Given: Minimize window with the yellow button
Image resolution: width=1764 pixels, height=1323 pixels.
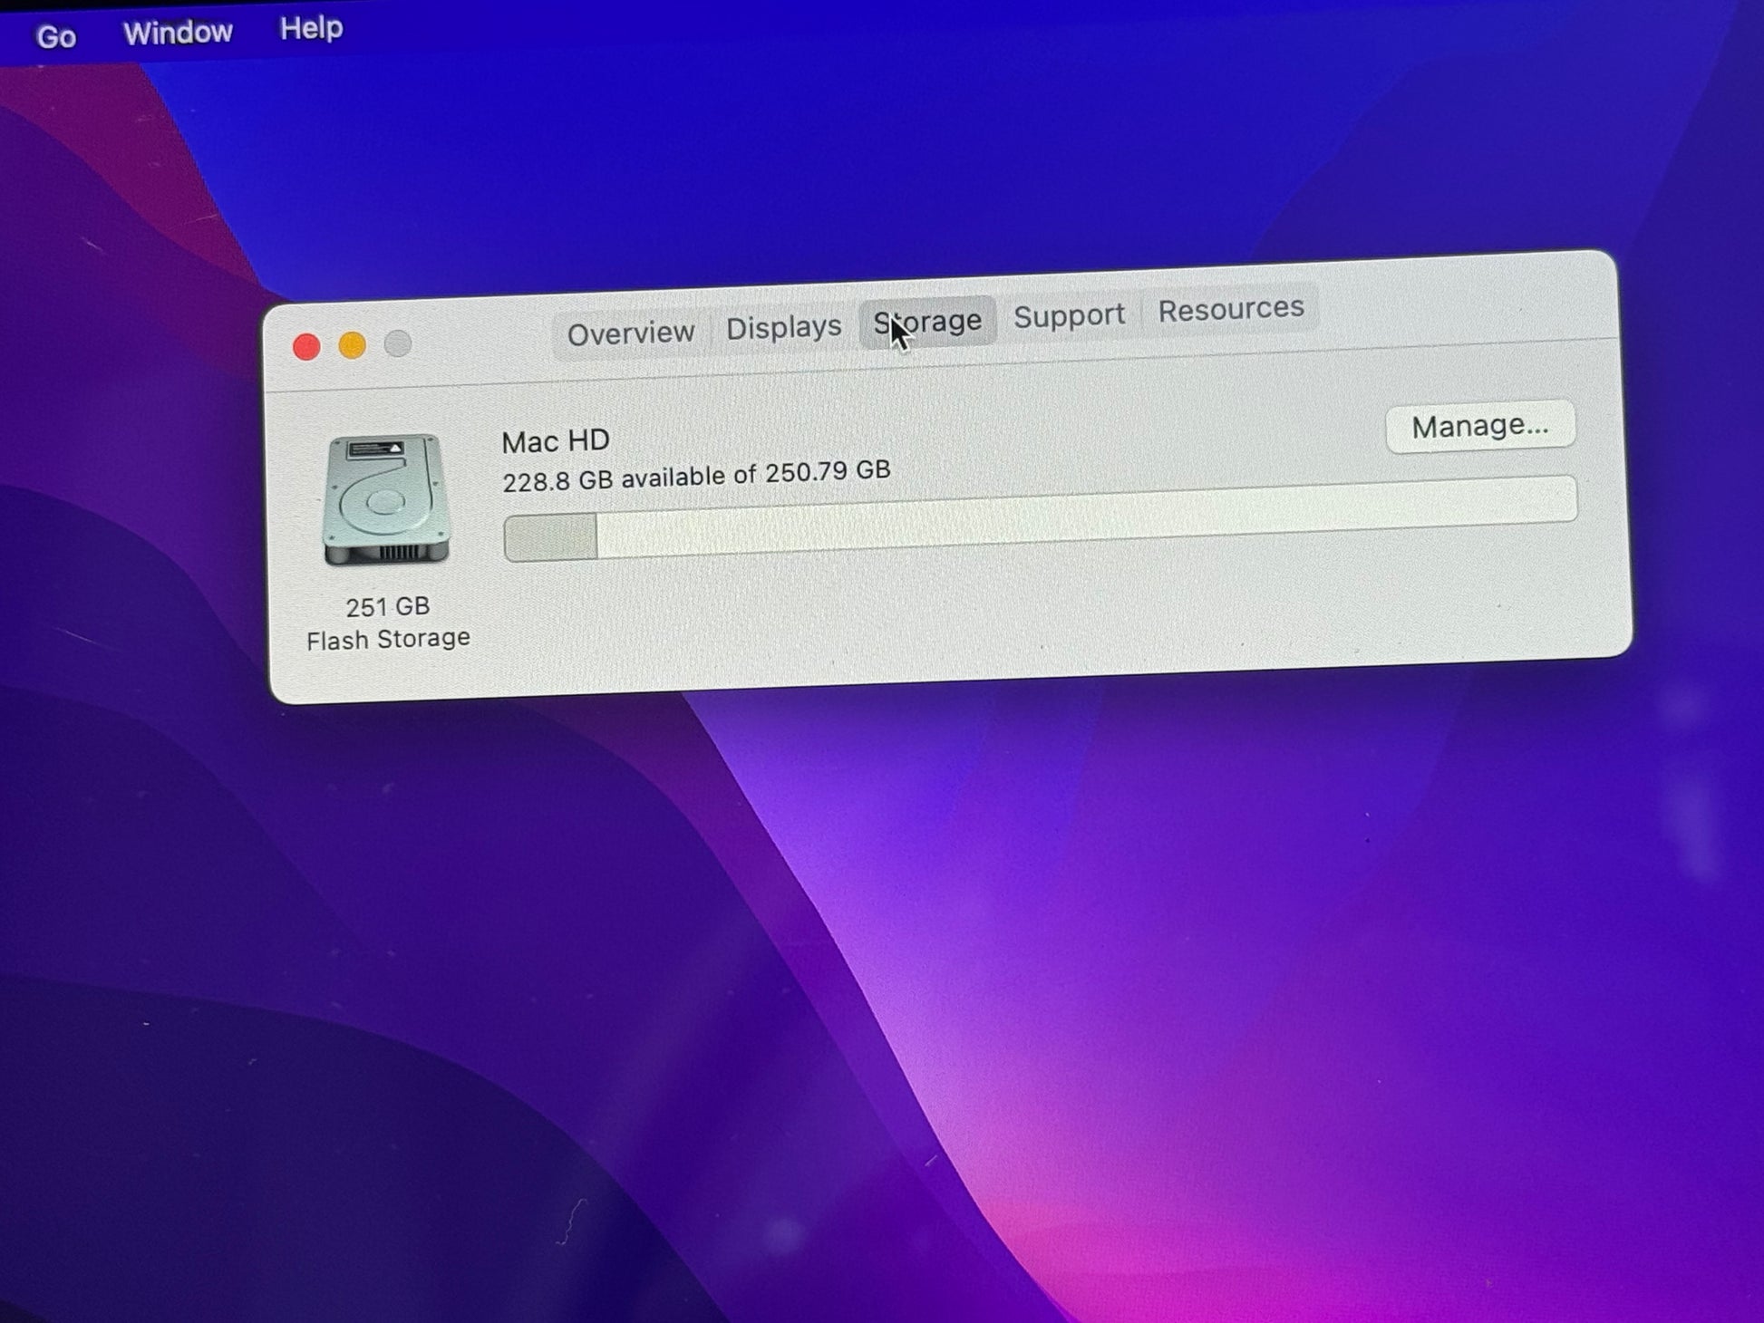Looking at the screenshot, I should click(x=353, y=345).
